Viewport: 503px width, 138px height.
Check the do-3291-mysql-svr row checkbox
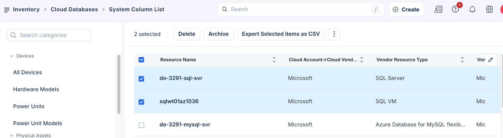click(141, 125)
